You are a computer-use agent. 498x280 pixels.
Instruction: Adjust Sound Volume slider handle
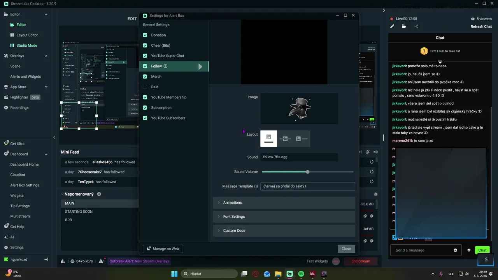[308, 172]
